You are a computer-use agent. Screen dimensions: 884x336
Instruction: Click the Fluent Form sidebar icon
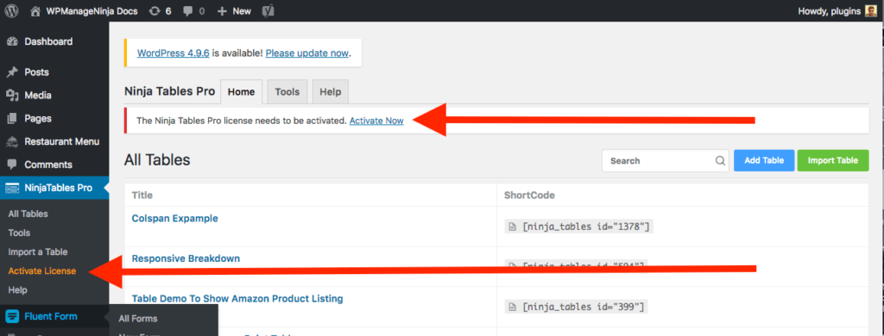pos(12,316)
